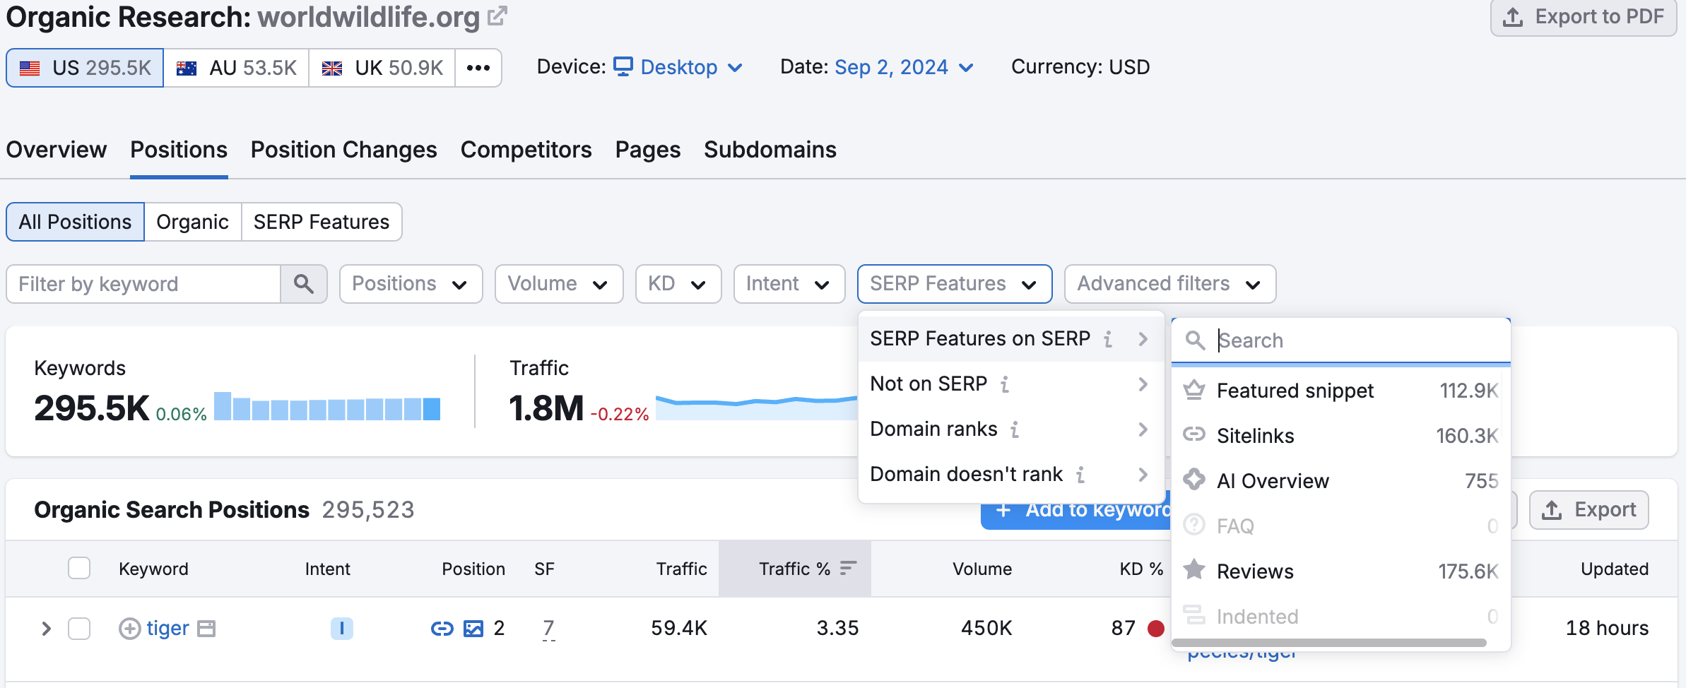
Task: Toggle the select-all checkbox in table header
Action: [79, 568]
